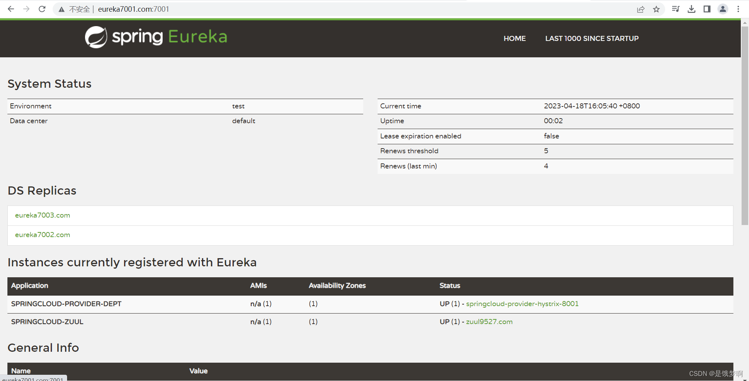
Task: Open springcloud-provider-hystrix-8001 instance link
Action: pos(522,304)
